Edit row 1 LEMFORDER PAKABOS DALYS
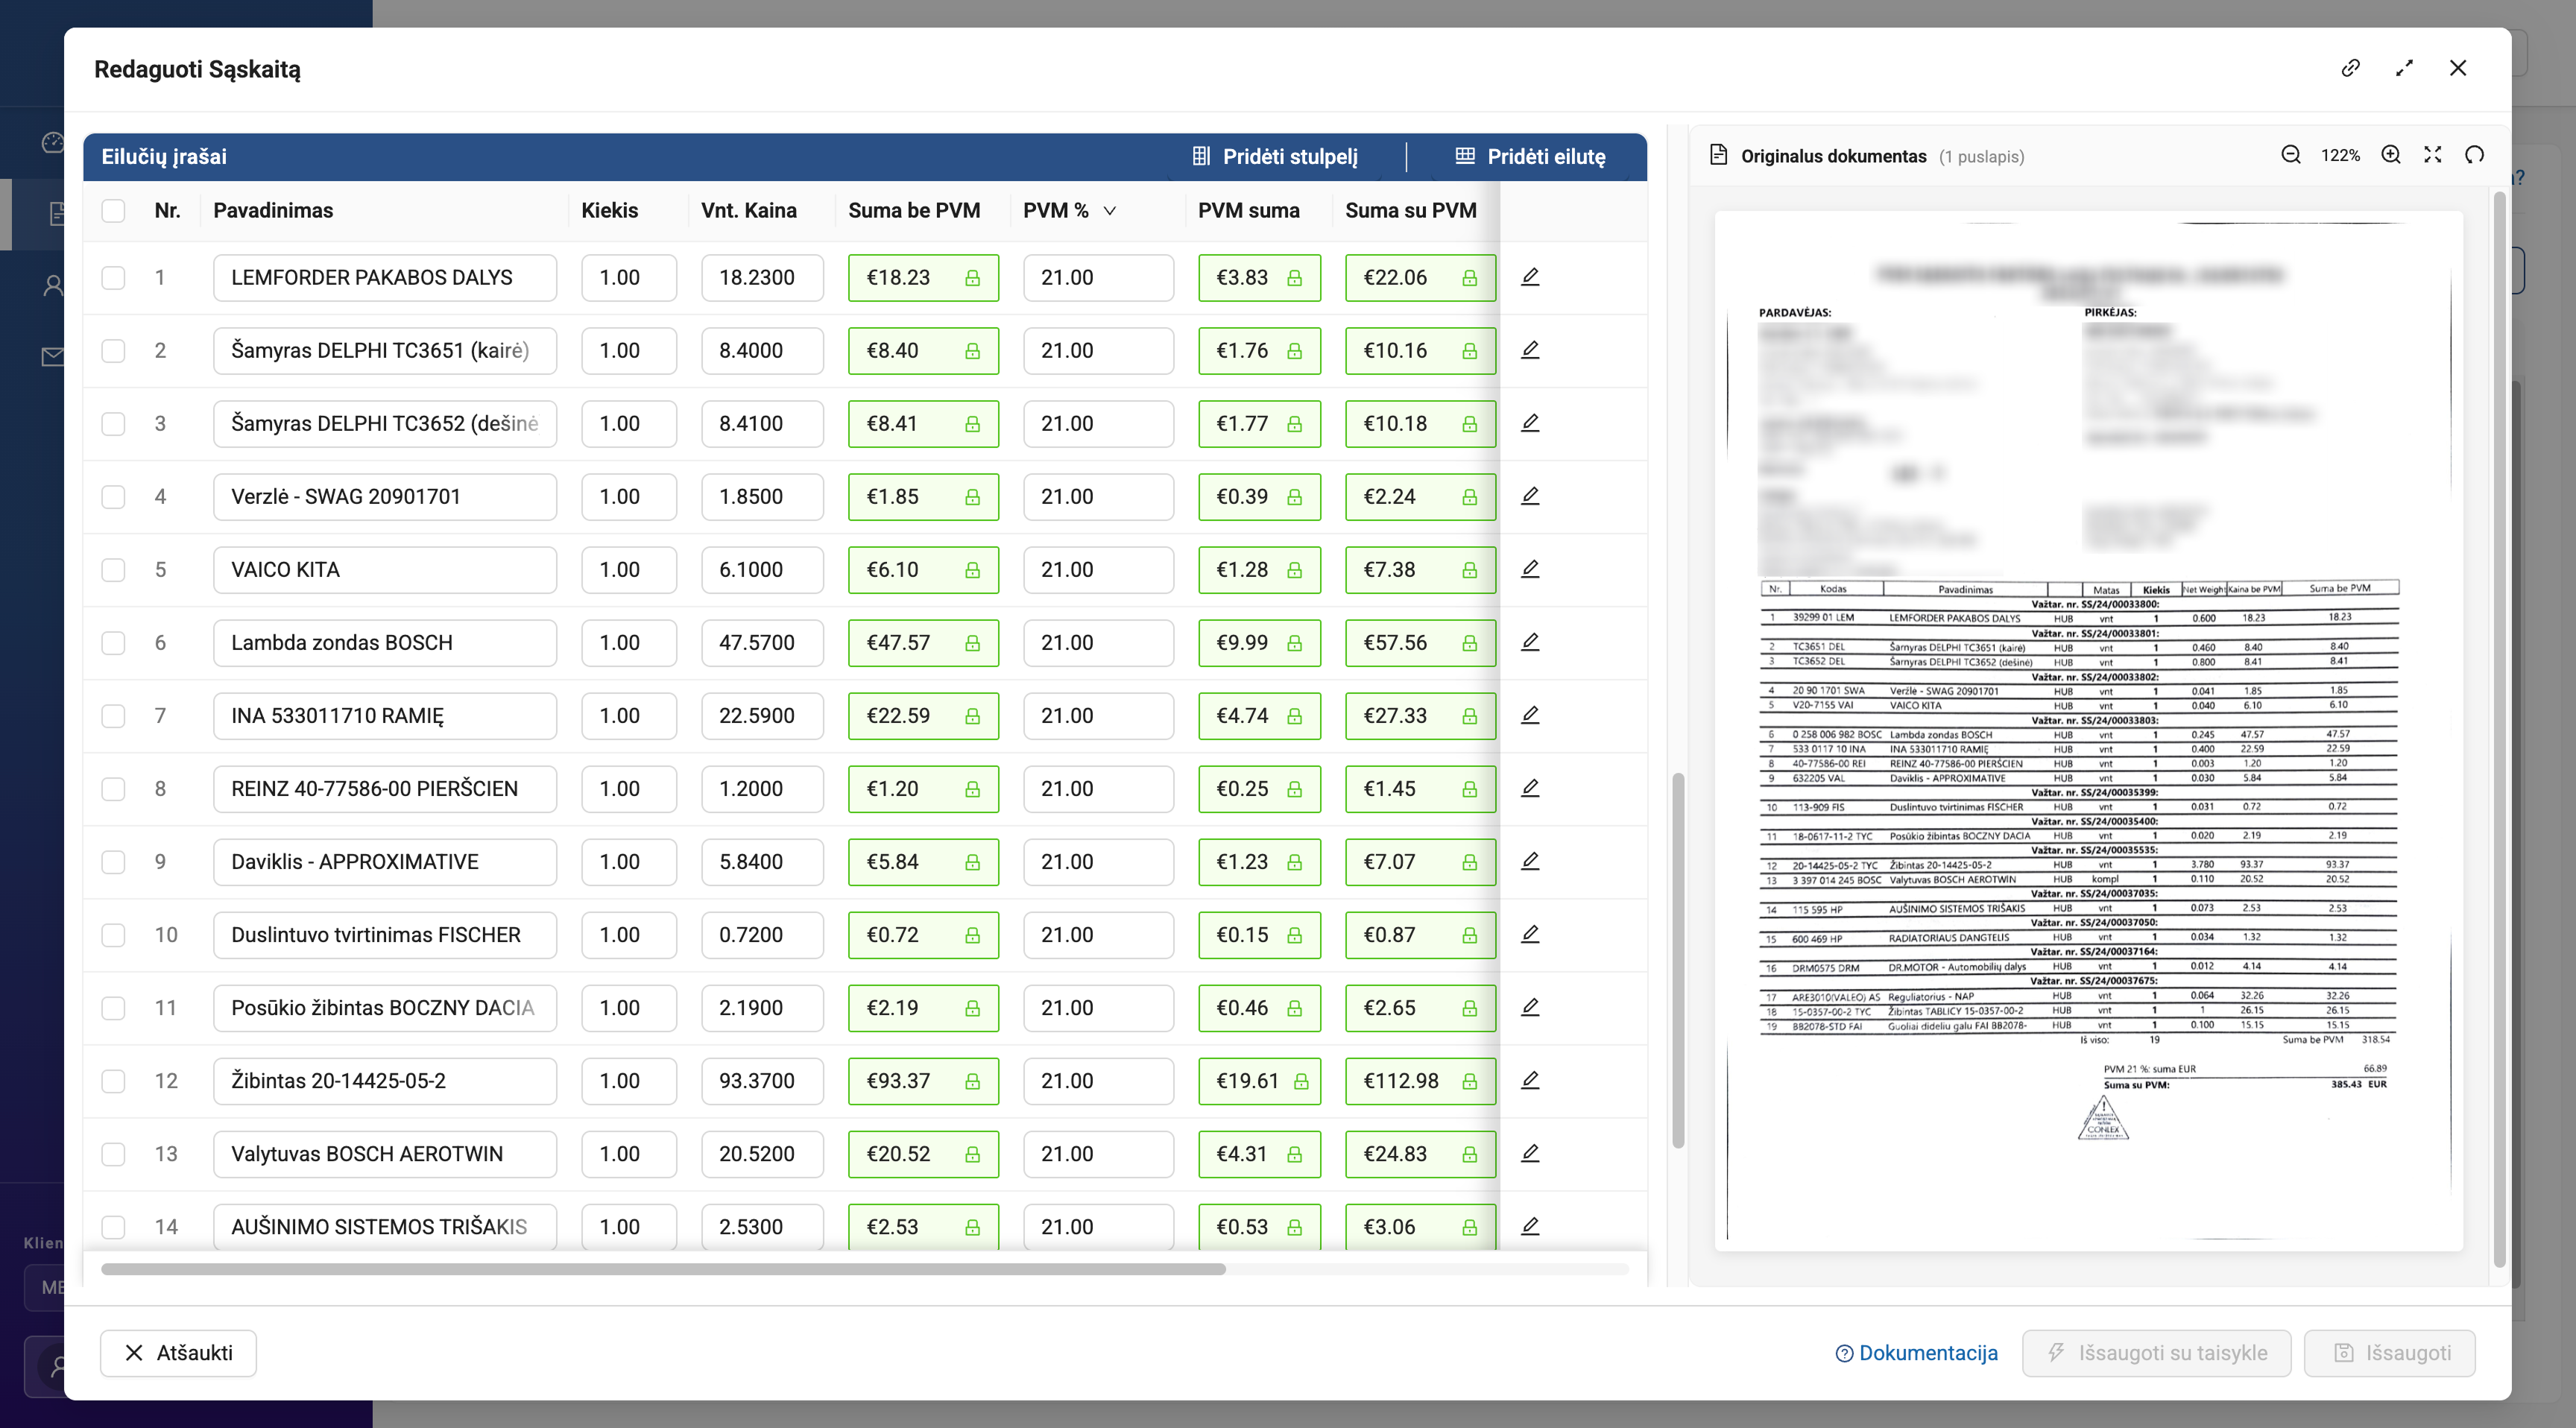Screen dimensions: 2576x1428 tap(1529, 277)
